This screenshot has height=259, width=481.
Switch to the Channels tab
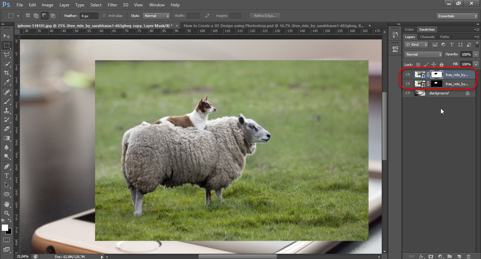point(427,37)
